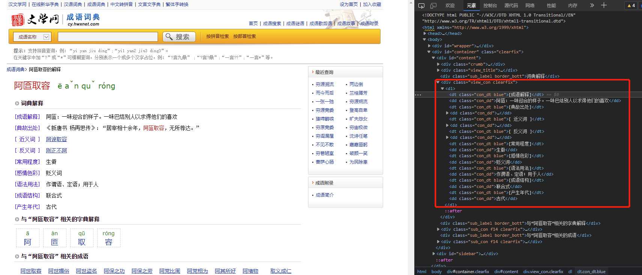This screenshot has width=642, height=275.
Task: Click the character tile 匼 with pinyin àn
Action: [x=54, y=238]
